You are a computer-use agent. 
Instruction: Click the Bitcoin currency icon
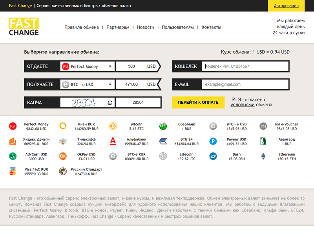[113, 125]
